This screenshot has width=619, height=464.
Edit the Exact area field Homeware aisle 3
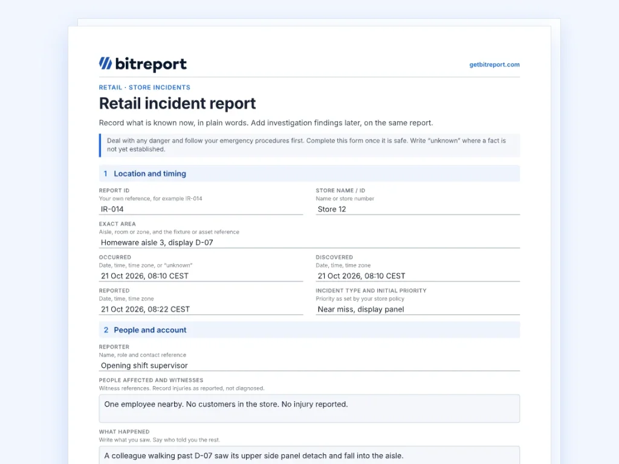309,243
